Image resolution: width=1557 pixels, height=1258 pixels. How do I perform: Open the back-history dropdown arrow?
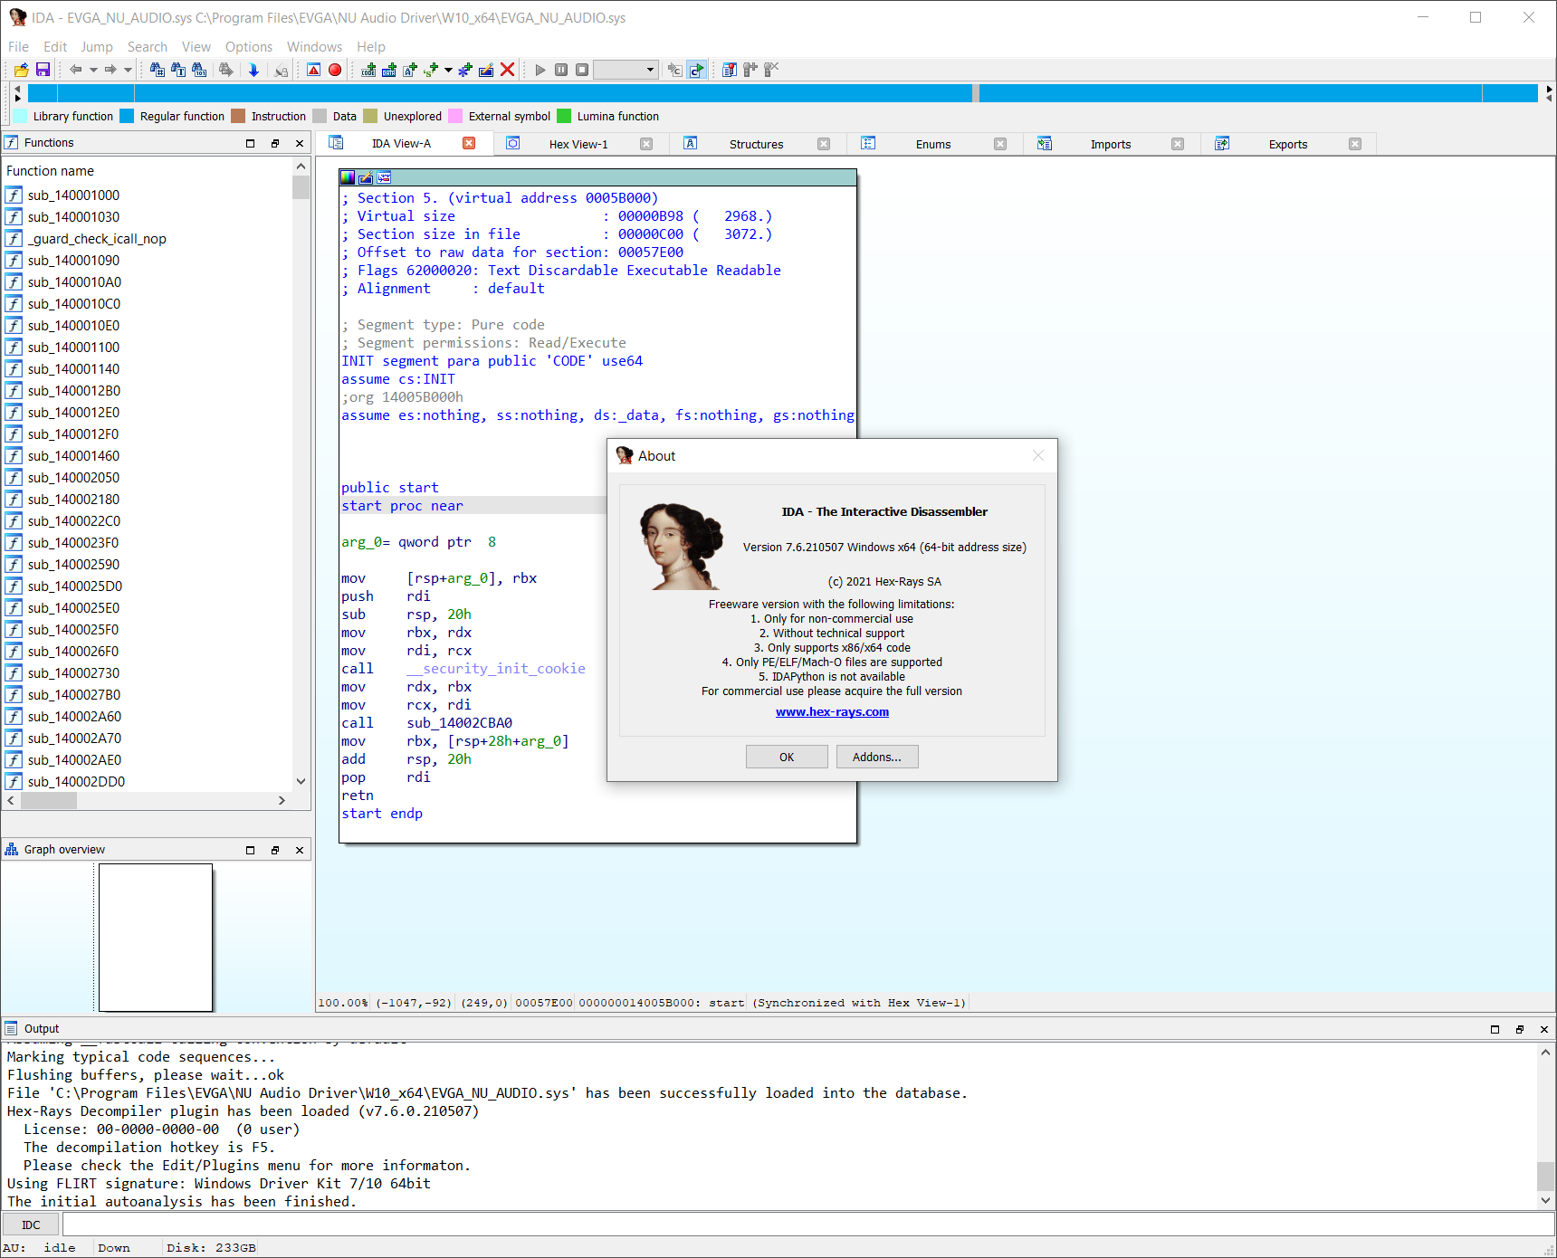(93, 70)
